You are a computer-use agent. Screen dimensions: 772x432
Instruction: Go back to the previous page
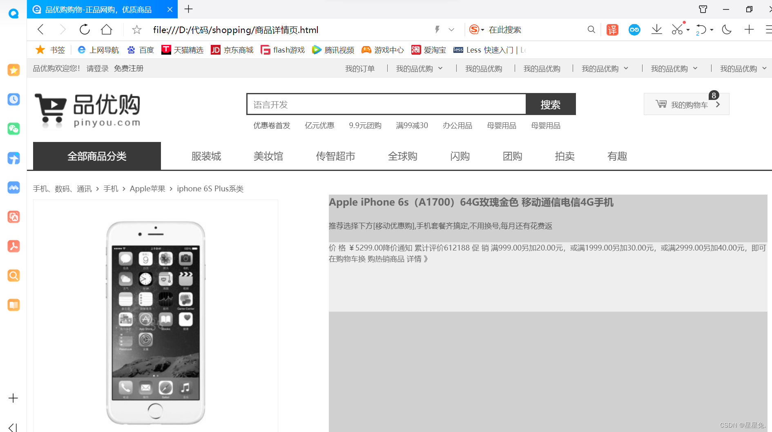(40, 29)
